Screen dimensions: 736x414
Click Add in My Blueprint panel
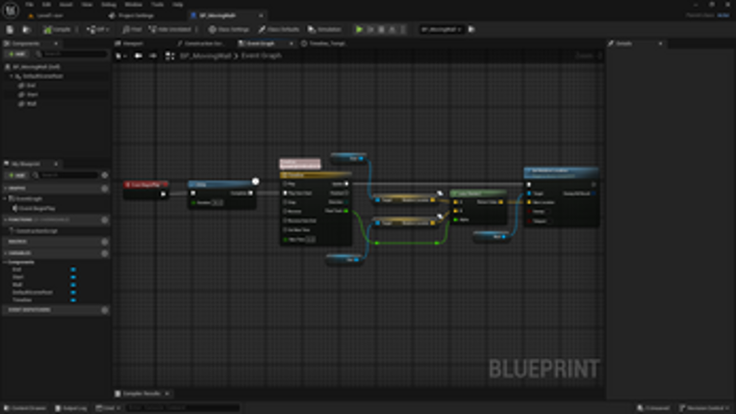pos(17,175)
